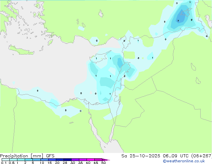Click the legend scale label '0.1'

point(4,163)
